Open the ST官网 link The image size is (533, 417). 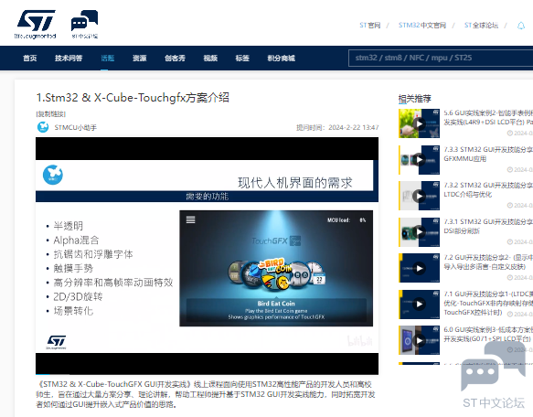coord(370,26)
